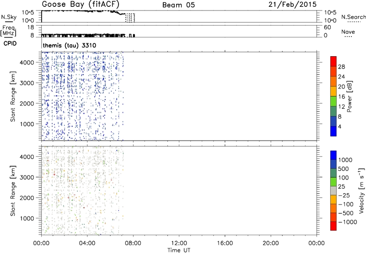
Task: Click the N.Sky legend label
Action: pos(9,17)
